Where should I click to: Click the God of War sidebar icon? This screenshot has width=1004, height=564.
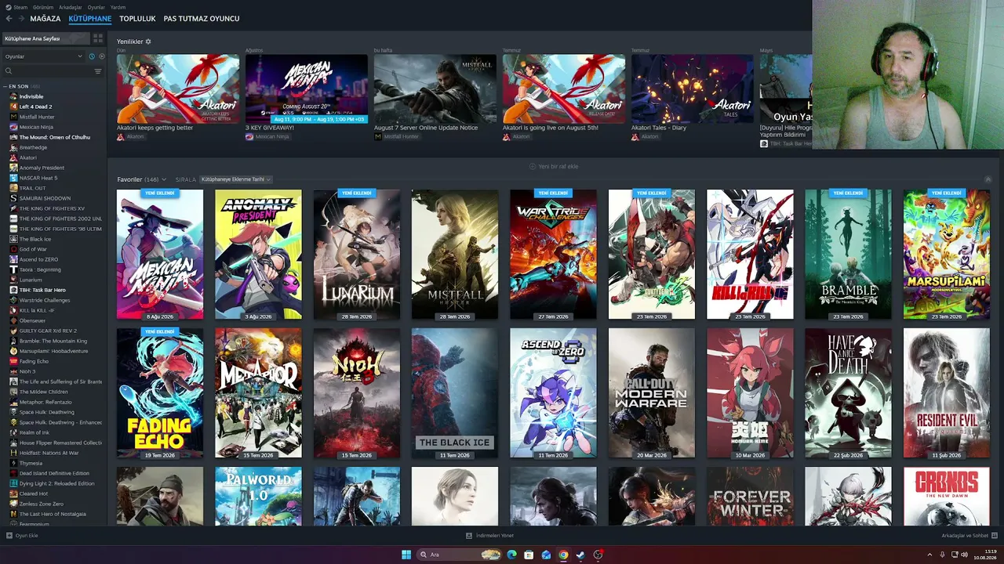(13, 249)
